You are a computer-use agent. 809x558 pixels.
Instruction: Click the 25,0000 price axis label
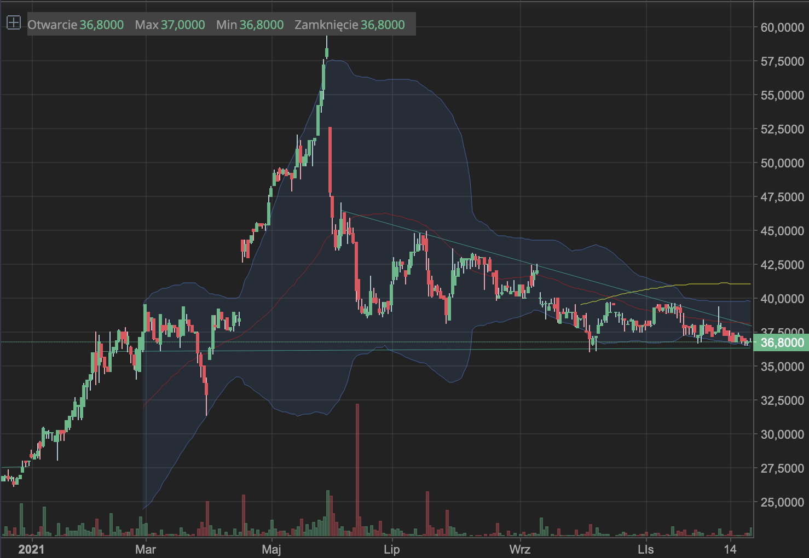[782, 502]
